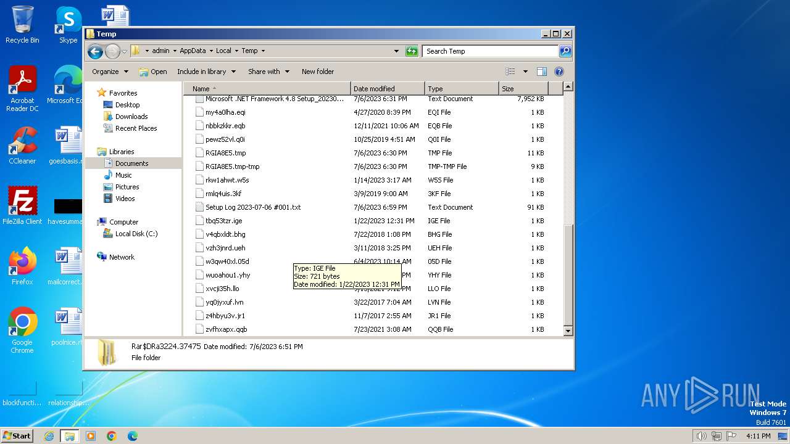Select Libraries in the navigation pane
This screenshot has height=444, width=790.
122,152
